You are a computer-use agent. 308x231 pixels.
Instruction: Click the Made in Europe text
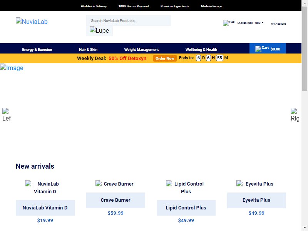coord(211,6)
